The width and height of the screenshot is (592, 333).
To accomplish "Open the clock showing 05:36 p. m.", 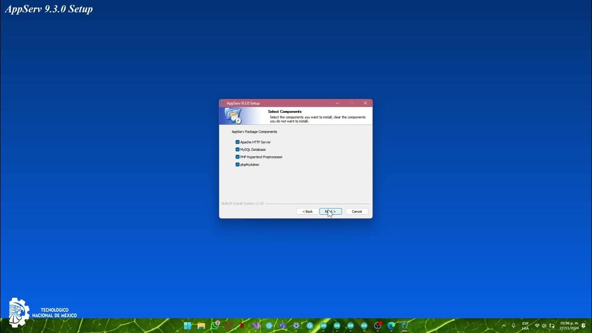I will (x=569, y=326).
